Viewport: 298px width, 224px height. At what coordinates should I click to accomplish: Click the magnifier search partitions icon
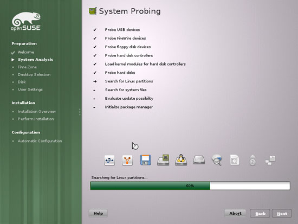pyautogui.click(x=217, y=160)
